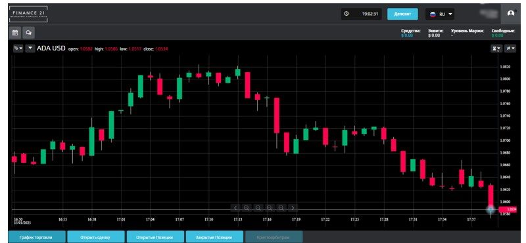The height and width of the screenshot is (243, 526).
Task: Click the blue Депозит button
Action: pos(402,14)
